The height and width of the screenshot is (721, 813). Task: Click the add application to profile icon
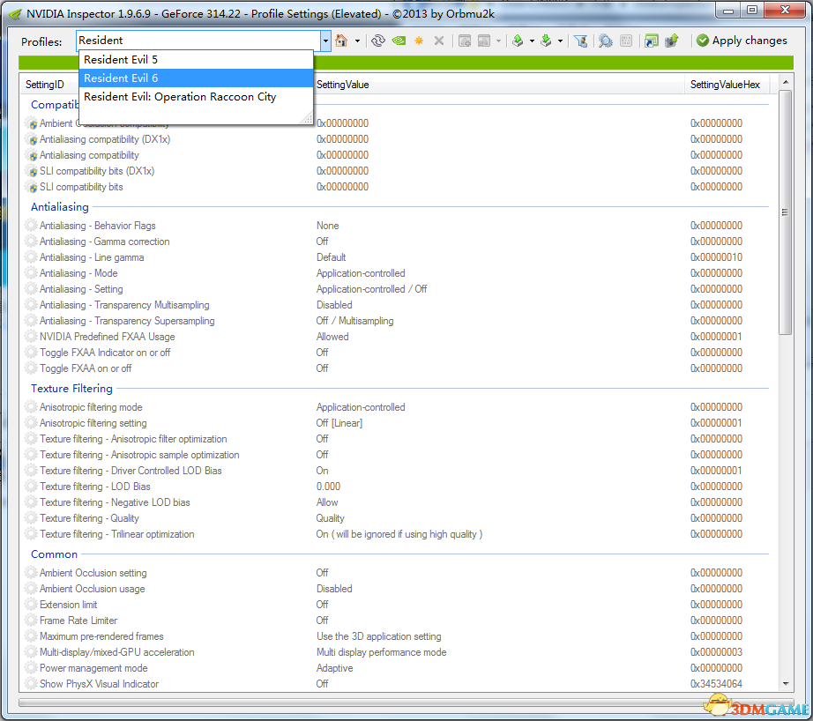point(465,41)
